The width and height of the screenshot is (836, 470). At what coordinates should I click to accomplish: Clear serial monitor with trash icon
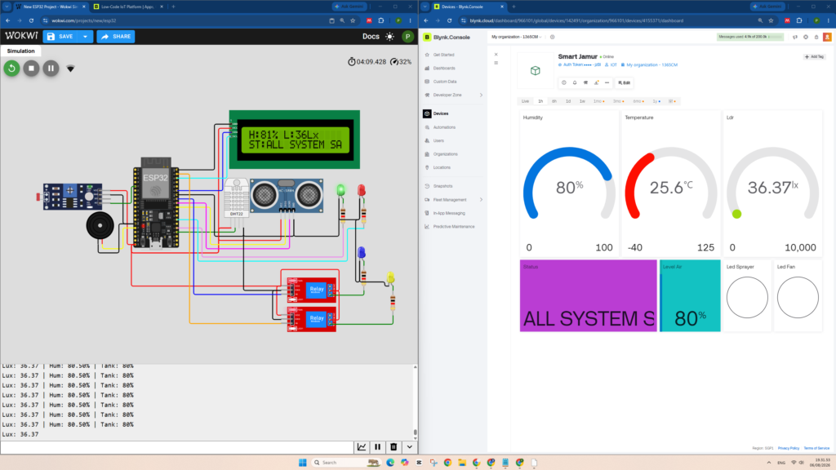[394, 447]
